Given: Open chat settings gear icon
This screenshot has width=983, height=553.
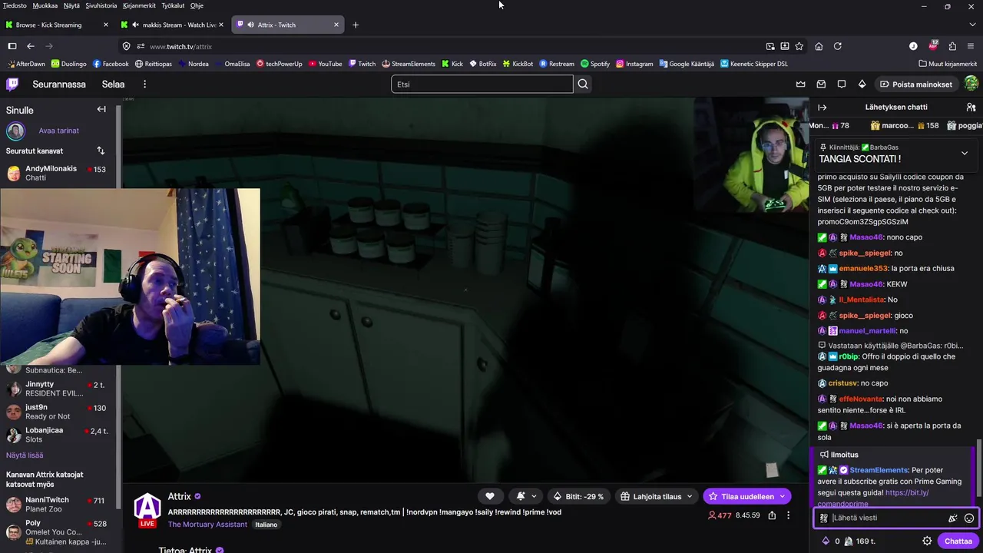Looking at the screenshot, I should point(927,541).
